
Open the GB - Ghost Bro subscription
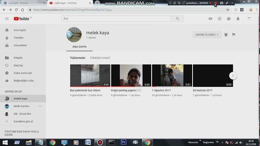click(x=23, y=114)
